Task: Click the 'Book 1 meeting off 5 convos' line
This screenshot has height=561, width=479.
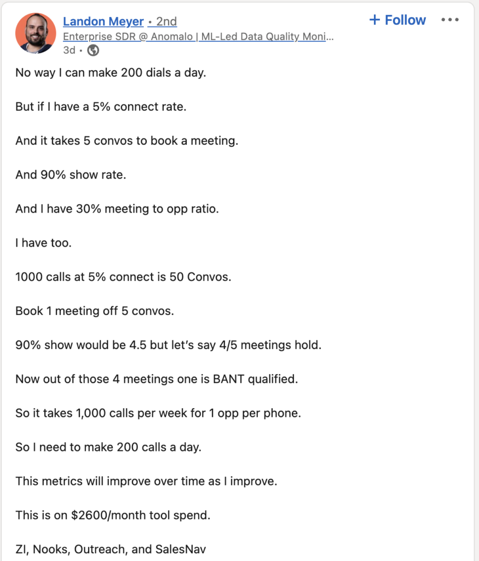Action: (94, 311)
